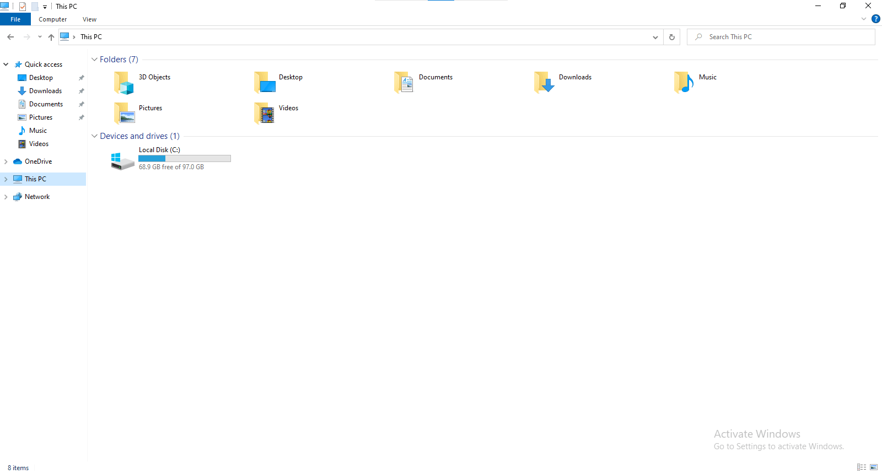This screenshot has width=882, height=474.
Task: Open the Computer ribbon tab
Action: tap(52, 19)
